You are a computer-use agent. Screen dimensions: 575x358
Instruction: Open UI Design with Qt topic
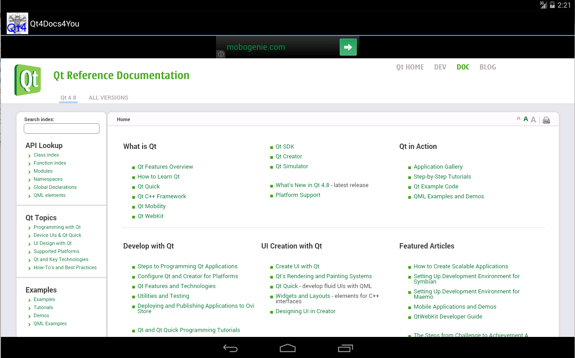point(52,243)
